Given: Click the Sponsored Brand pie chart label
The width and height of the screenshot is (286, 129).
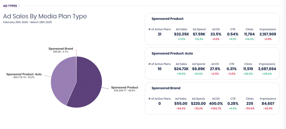Looking at the screenshot, I should [61, 50].
